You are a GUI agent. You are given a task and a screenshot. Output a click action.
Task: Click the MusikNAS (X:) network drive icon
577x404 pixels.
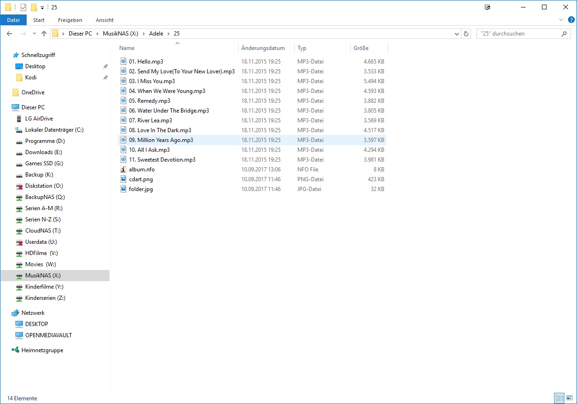(x=19, y=276)
